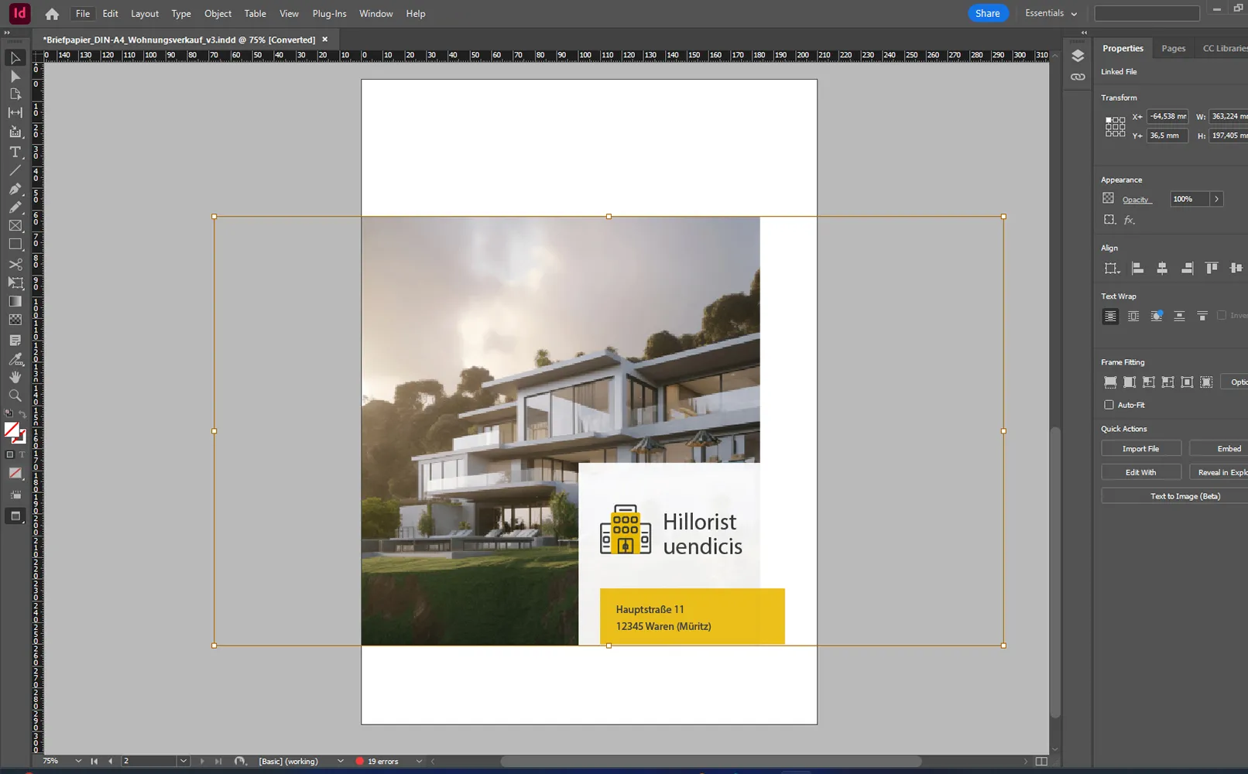Select the Type tool

[x=15, y=152]
